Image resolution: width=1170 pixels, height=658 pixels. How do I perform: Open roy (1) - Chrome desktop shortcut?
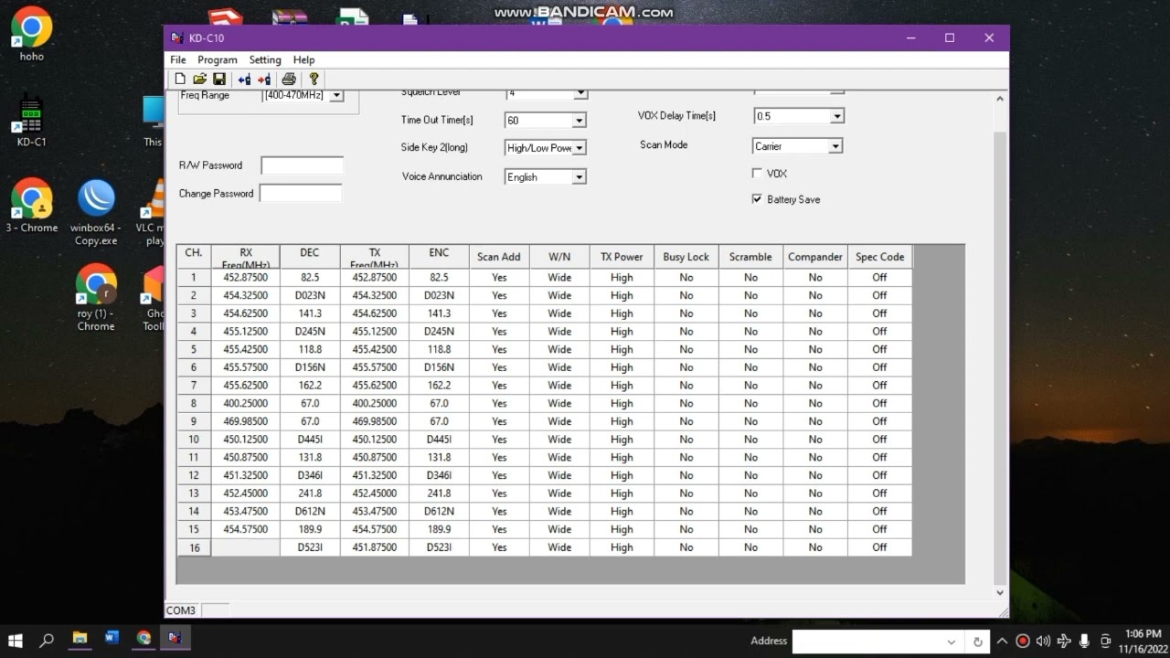click(96, 297)
